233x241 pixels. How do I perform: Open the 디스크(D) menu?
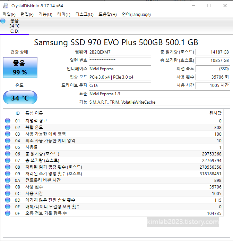click(x=85, y=15)
